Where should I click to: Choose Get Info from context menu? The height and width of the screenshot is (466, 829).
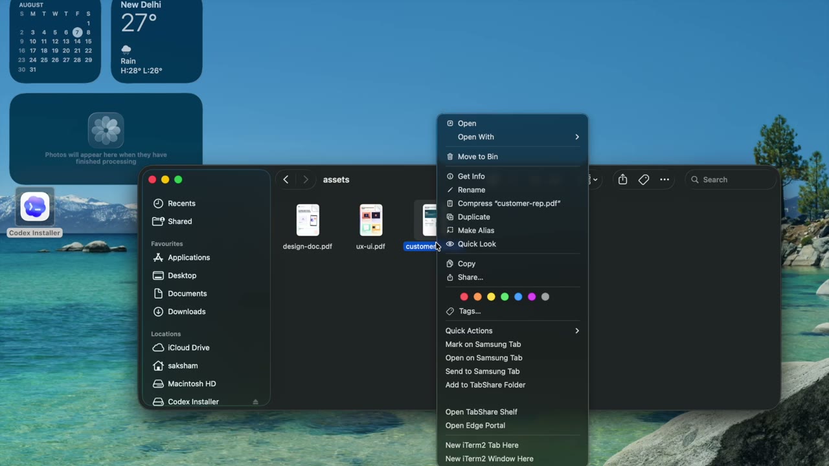(x=512, y=177)
